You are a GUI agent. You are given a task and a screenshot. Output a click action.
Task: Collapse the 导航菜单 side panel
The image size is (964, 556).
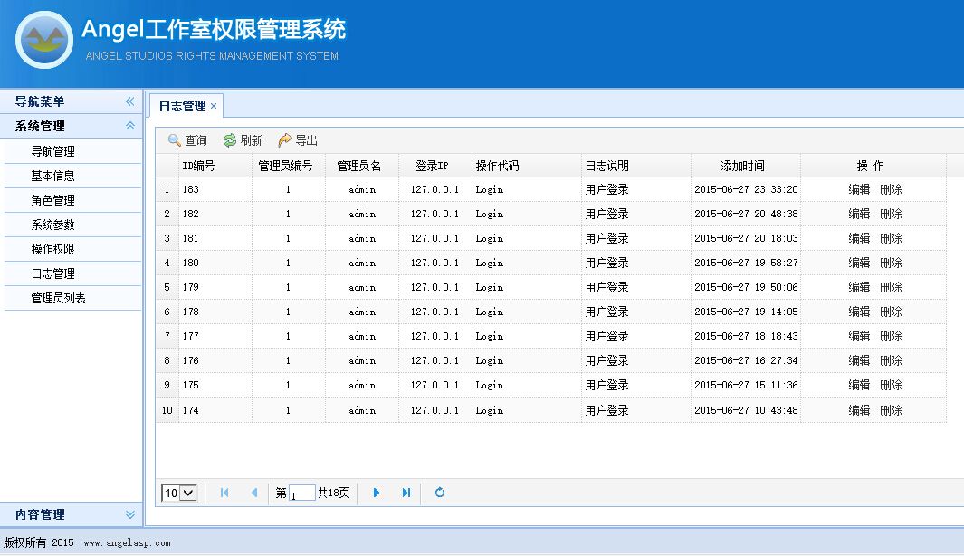129,101
